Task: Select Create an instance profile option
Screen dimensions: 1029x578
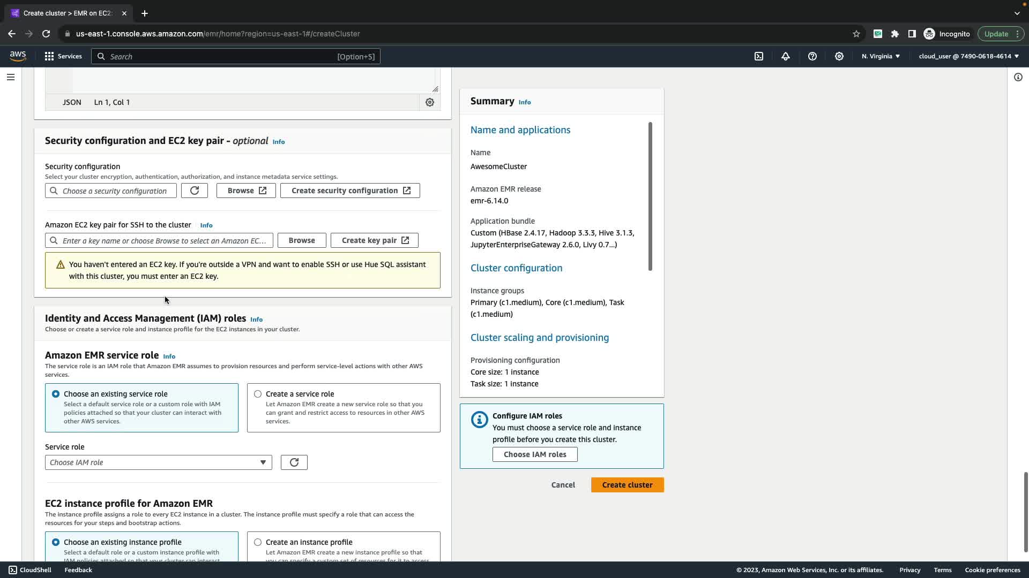Action: [x=258, y=542]
